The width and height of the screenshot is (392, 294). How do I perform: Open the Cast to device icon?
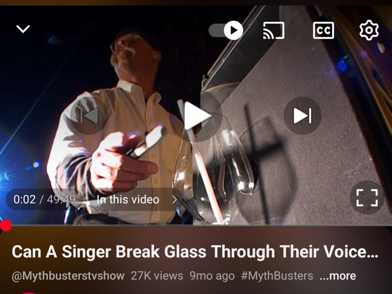pos(274,30)
